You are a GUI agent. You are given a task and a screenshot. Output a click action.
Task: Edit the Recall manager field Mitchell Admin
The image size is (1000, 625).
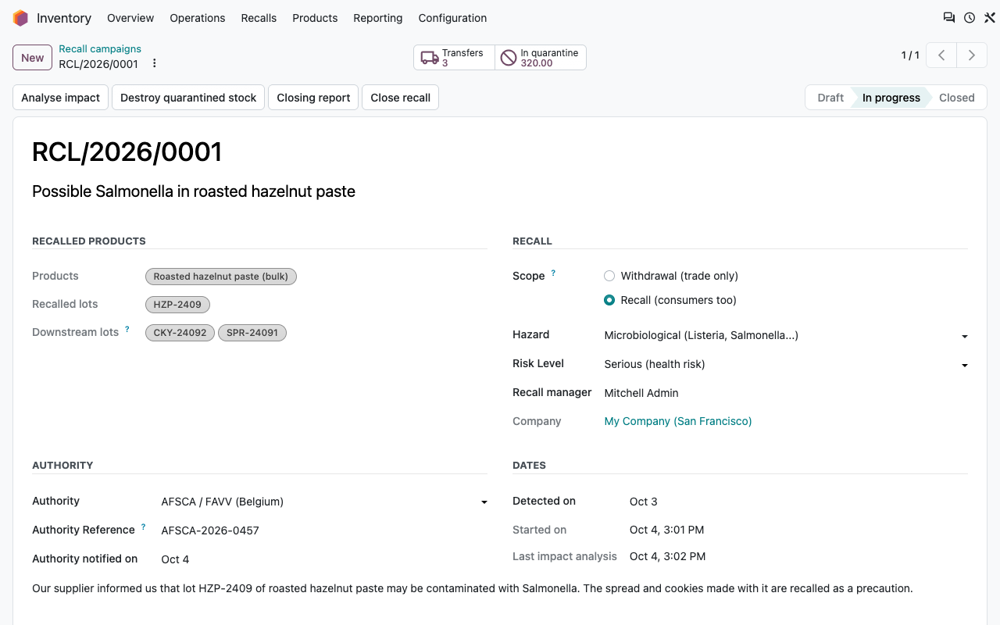(x=786, y=393)
